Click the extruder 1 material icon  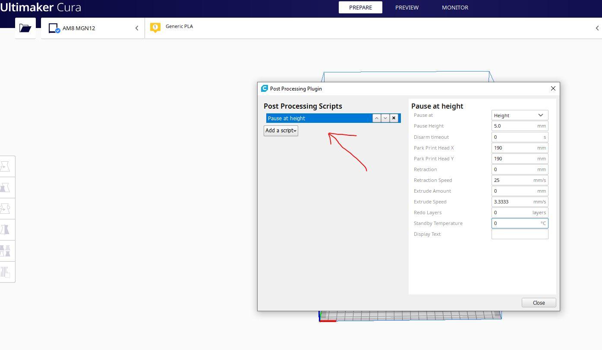coord(155,28)
